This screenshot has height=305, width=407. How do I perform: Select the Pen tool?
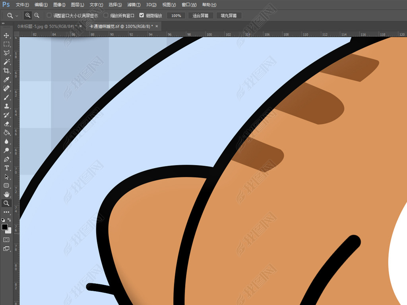pos(6,159)
